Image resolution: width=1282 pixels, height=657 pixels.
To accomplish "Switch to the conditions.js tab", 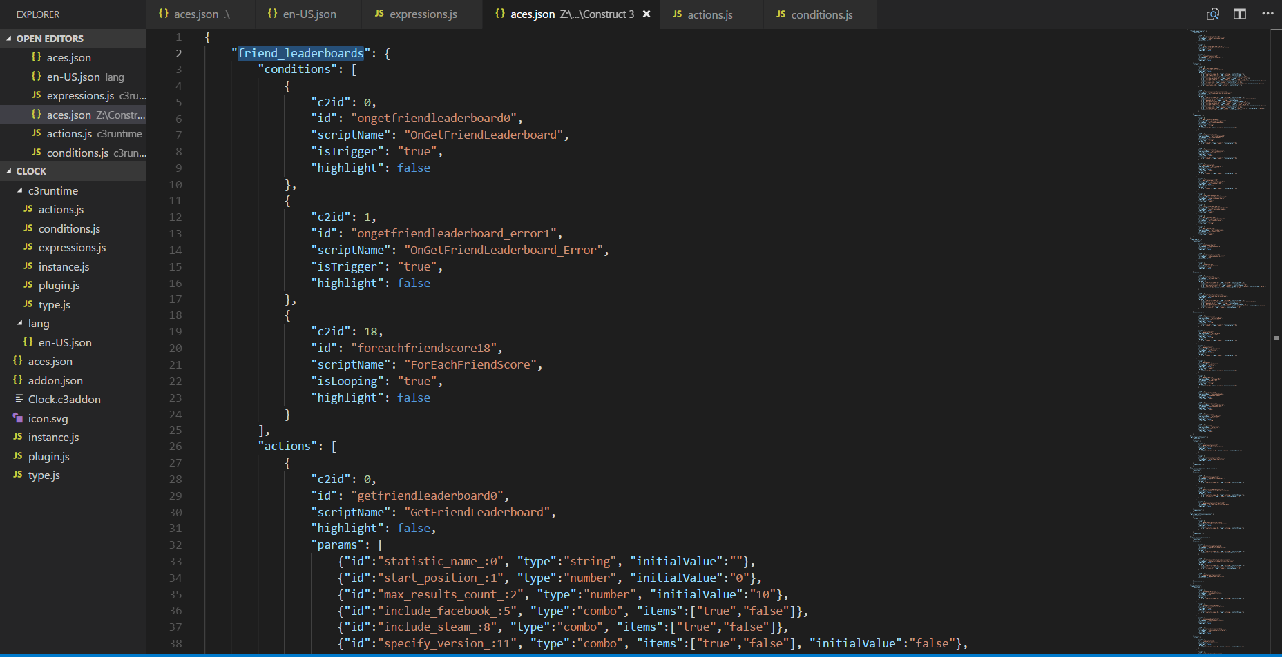I will click(821, 14).
